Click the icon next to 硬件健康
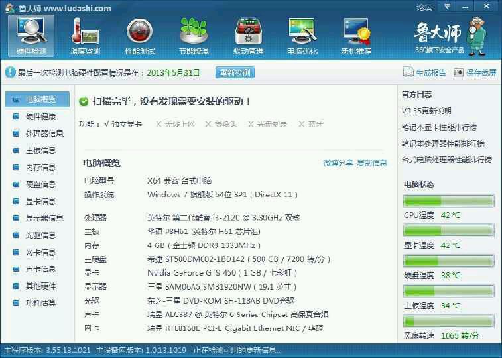This screenshot has width=502, height=358. click(16, 117)
